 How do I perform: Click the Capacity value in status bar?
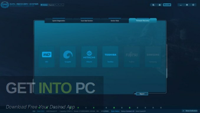66,111
